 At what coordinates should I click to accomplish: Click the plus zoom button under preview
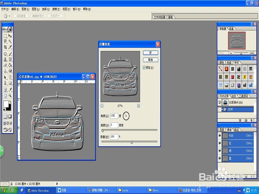139,106
